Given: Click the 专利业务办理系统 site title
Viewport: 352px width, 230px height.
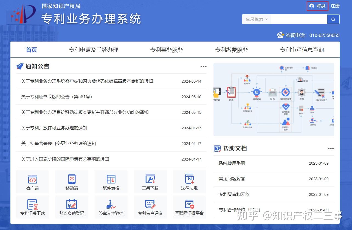Looking at the screenshot, I should [91, 19].
